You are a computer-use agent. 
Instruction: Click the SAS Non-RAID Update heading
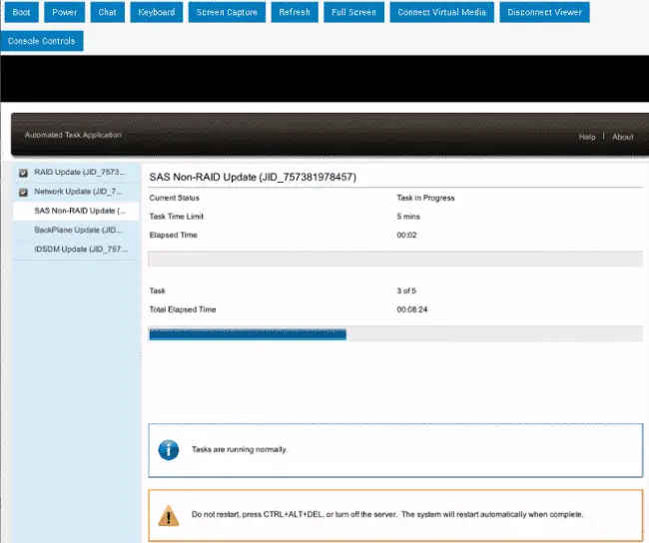tap(253, 177)
